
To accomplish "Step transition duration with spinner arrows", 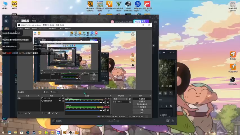I will tap(130, 102).
